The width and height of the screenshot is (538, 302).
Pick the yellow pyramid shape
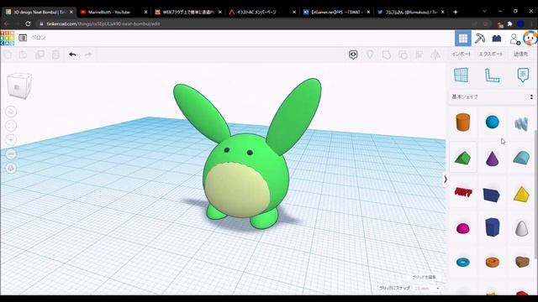[x=521, y=194]
